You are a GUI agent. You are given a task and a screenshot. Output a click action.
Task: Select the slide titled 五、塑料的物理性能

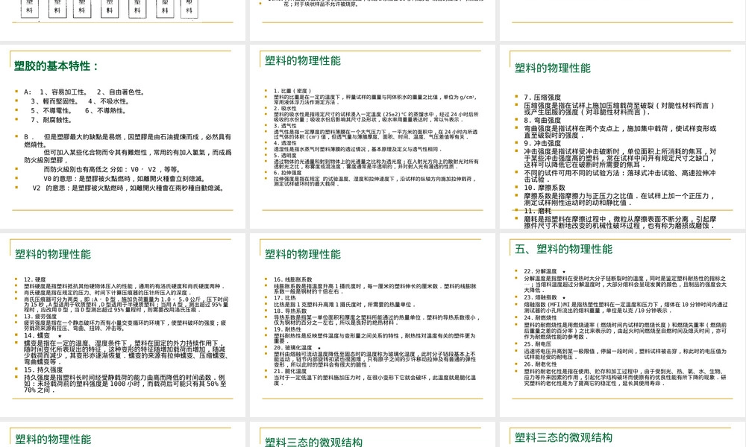pos(622,325)
